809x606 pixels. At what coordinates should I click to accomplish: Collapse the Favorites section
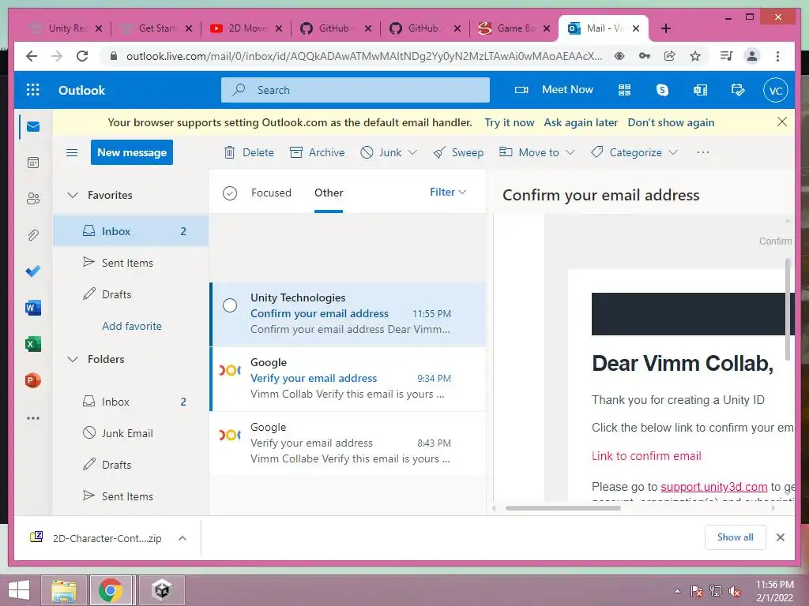point(73,196)
